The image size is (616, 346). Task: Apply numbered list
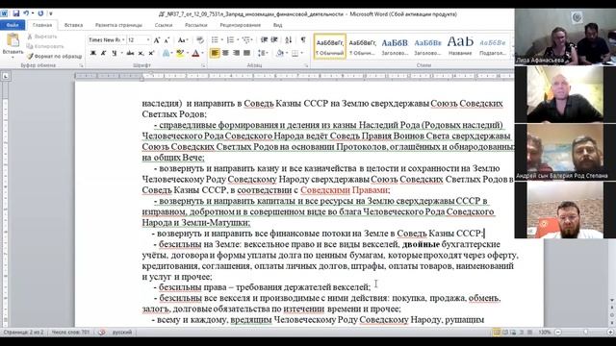tap(230, 40)
